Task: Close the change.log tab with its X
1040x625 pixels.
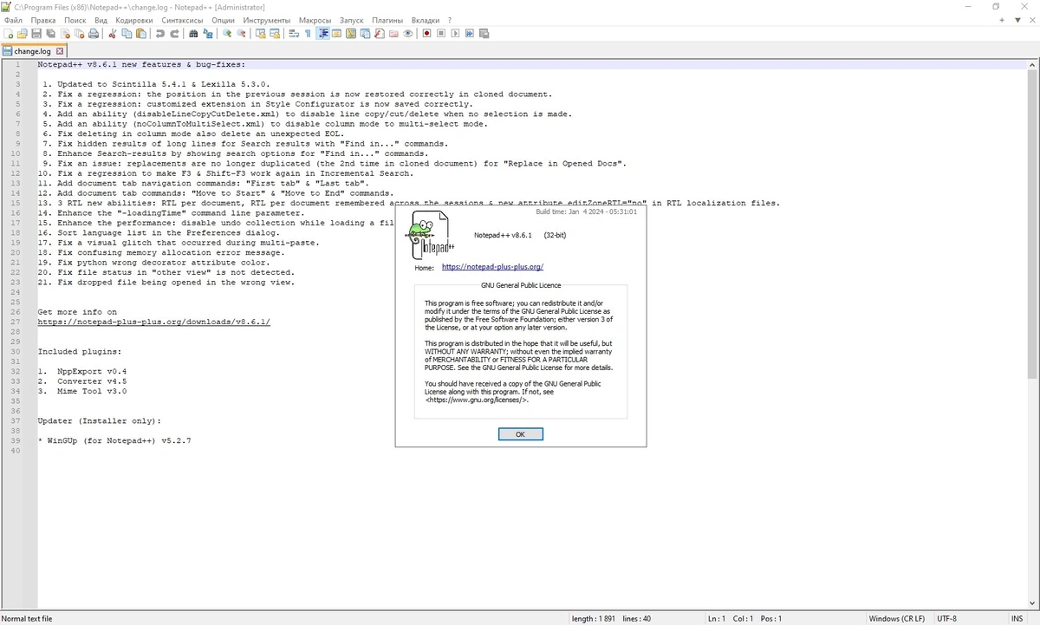Action: pyautogui.click(x=60, y=51)
